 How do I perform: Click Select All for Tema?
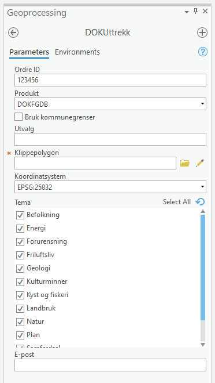click(x=177, y=202)
